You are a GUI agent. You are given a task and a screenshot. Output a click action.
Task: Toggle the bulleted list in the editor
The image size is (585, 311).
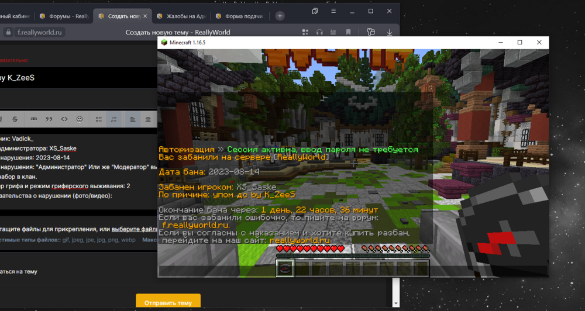pyautogui.click(x=99, y=119)
